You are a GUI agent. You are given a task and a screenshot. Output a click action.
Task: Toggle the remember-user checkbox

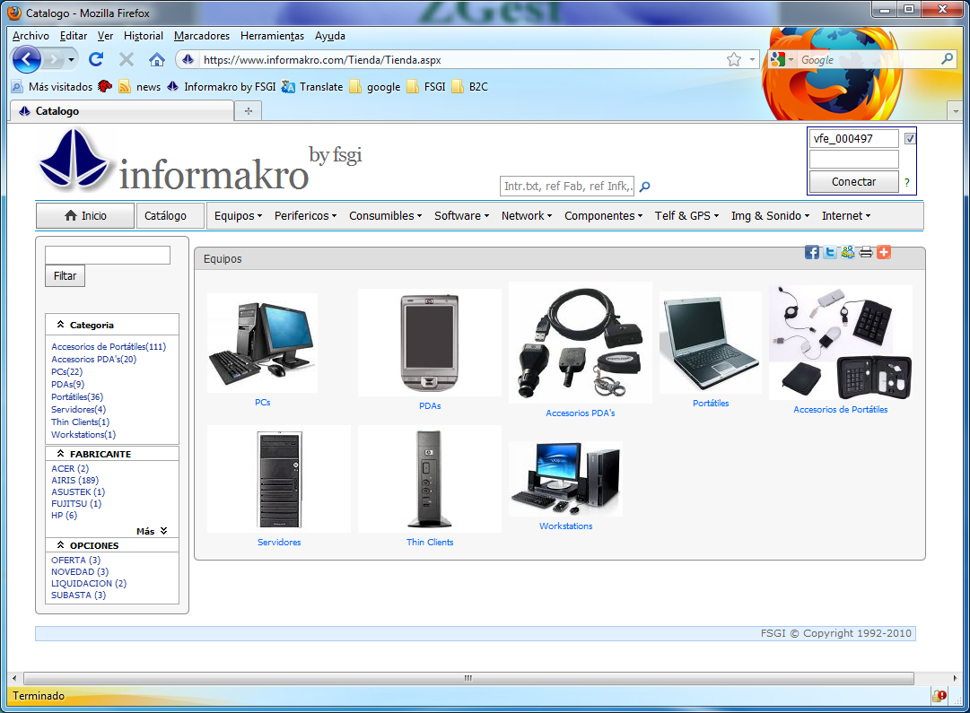coord(909,138)
